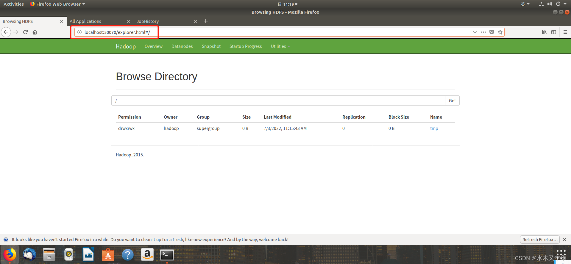Select the 7/3/2022, 11:15:43 AM cell

pyautogui.click(x=285, y=128)
